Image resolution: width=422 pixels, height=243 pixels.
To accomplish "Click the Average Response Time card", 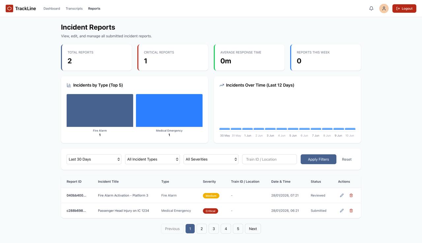I will [249, 57].
